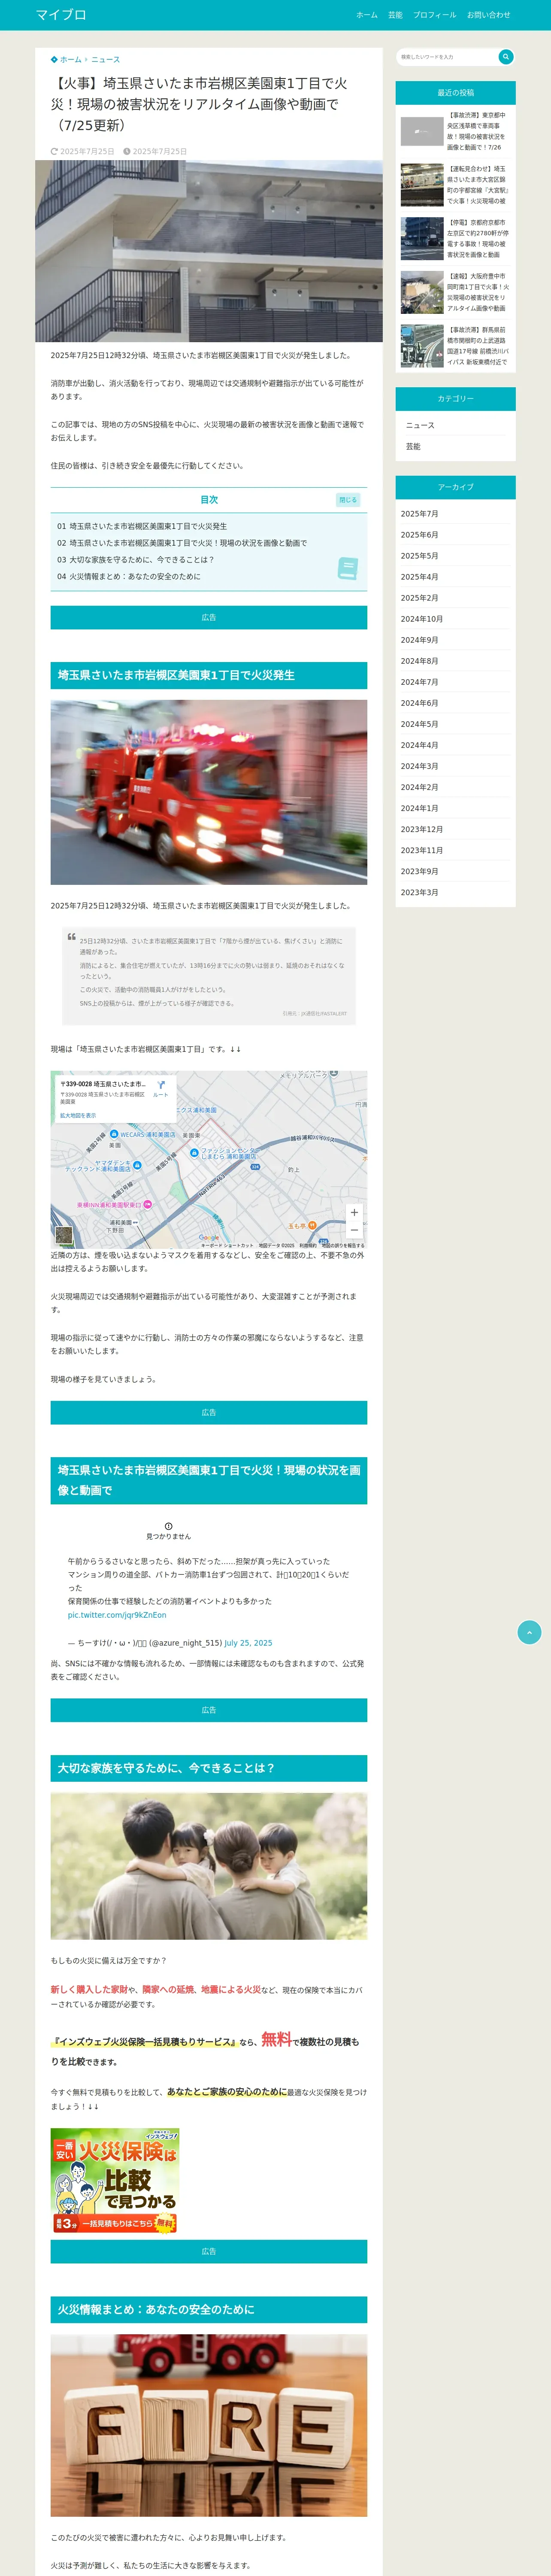Viewport: 551px width, 2576px height.
Task: Open recent post about 大宮駅 fire
Action: (477, 185)
